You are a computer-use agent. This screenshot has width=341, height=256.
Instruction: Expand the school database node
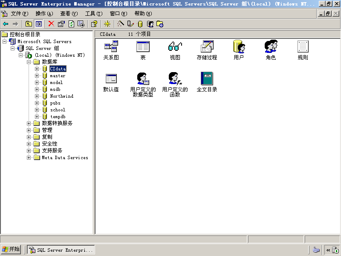click(x=37, y=110)
